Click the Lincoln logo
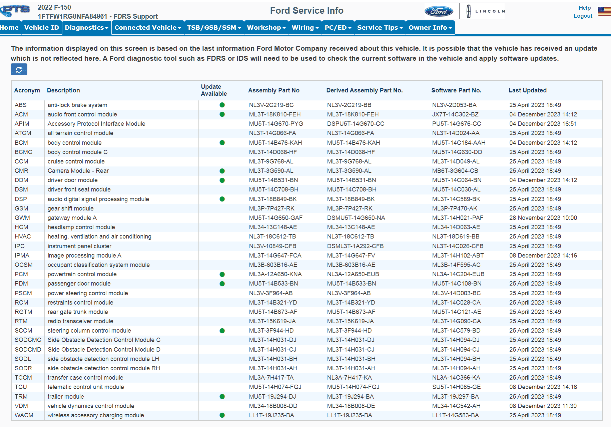Screen dimensions: 611x427 [x=486, y=11]
